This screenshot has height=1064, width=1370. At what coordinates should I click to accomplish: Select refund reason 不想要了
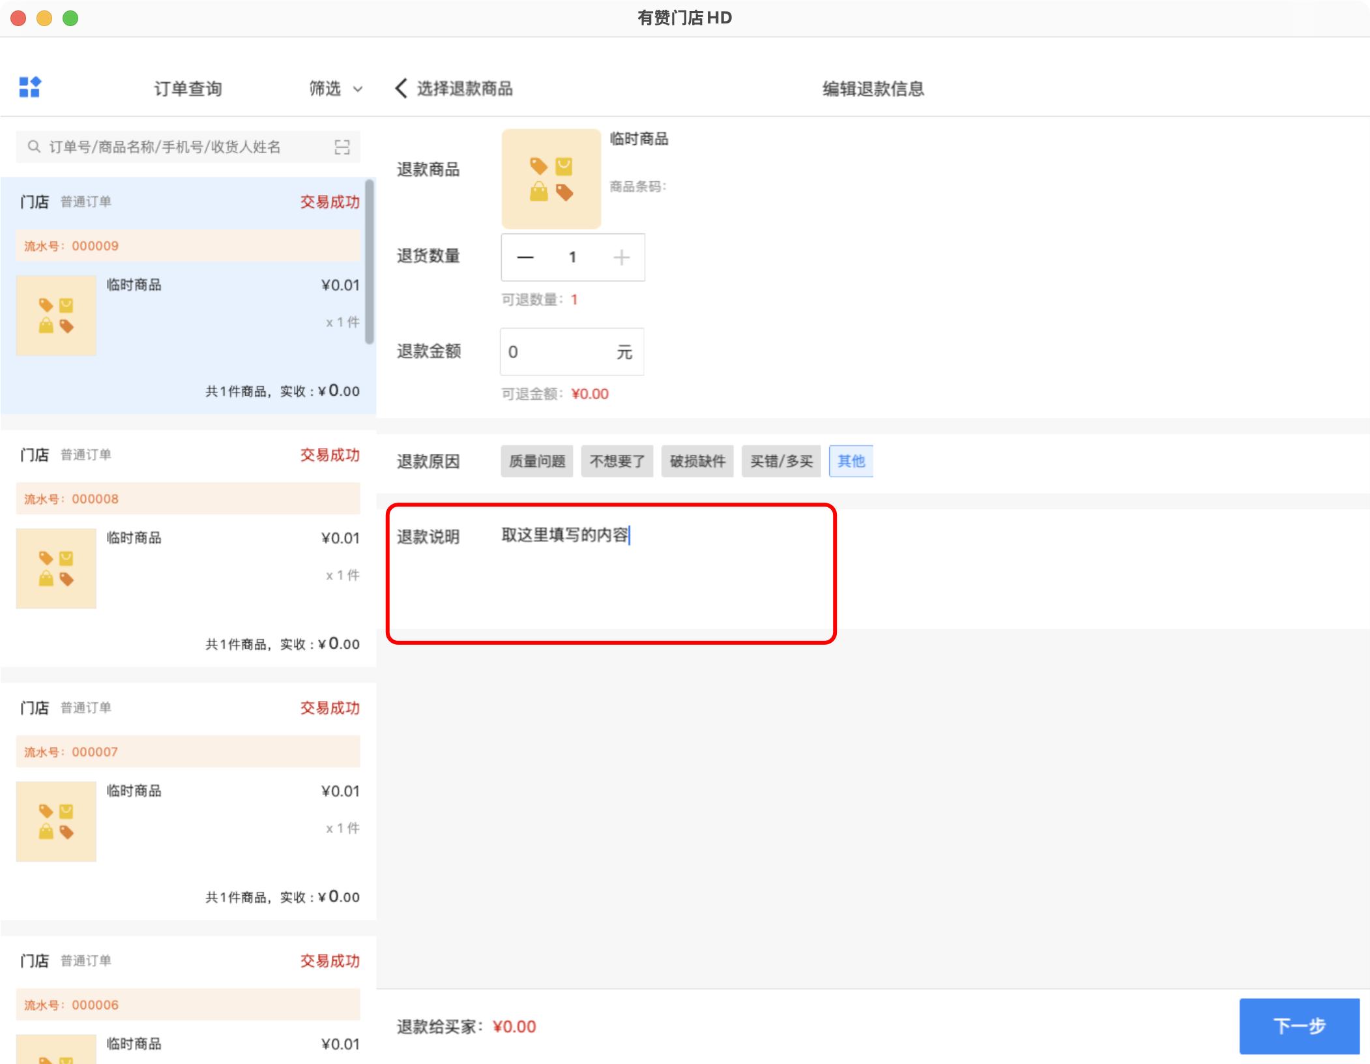(617, 462)
